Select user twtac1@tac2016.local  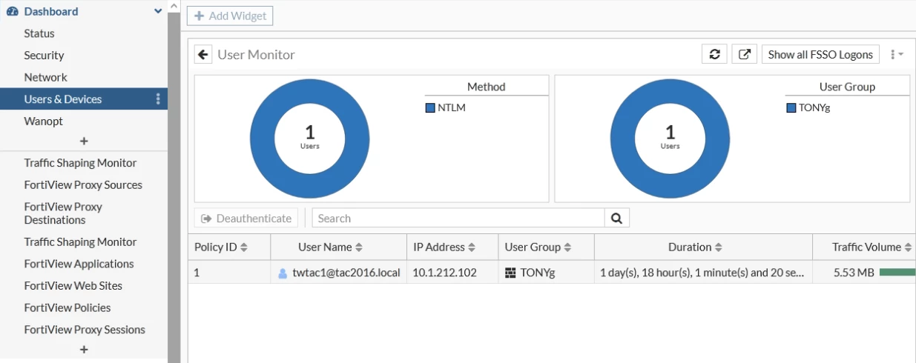click(x=346, y=273)
